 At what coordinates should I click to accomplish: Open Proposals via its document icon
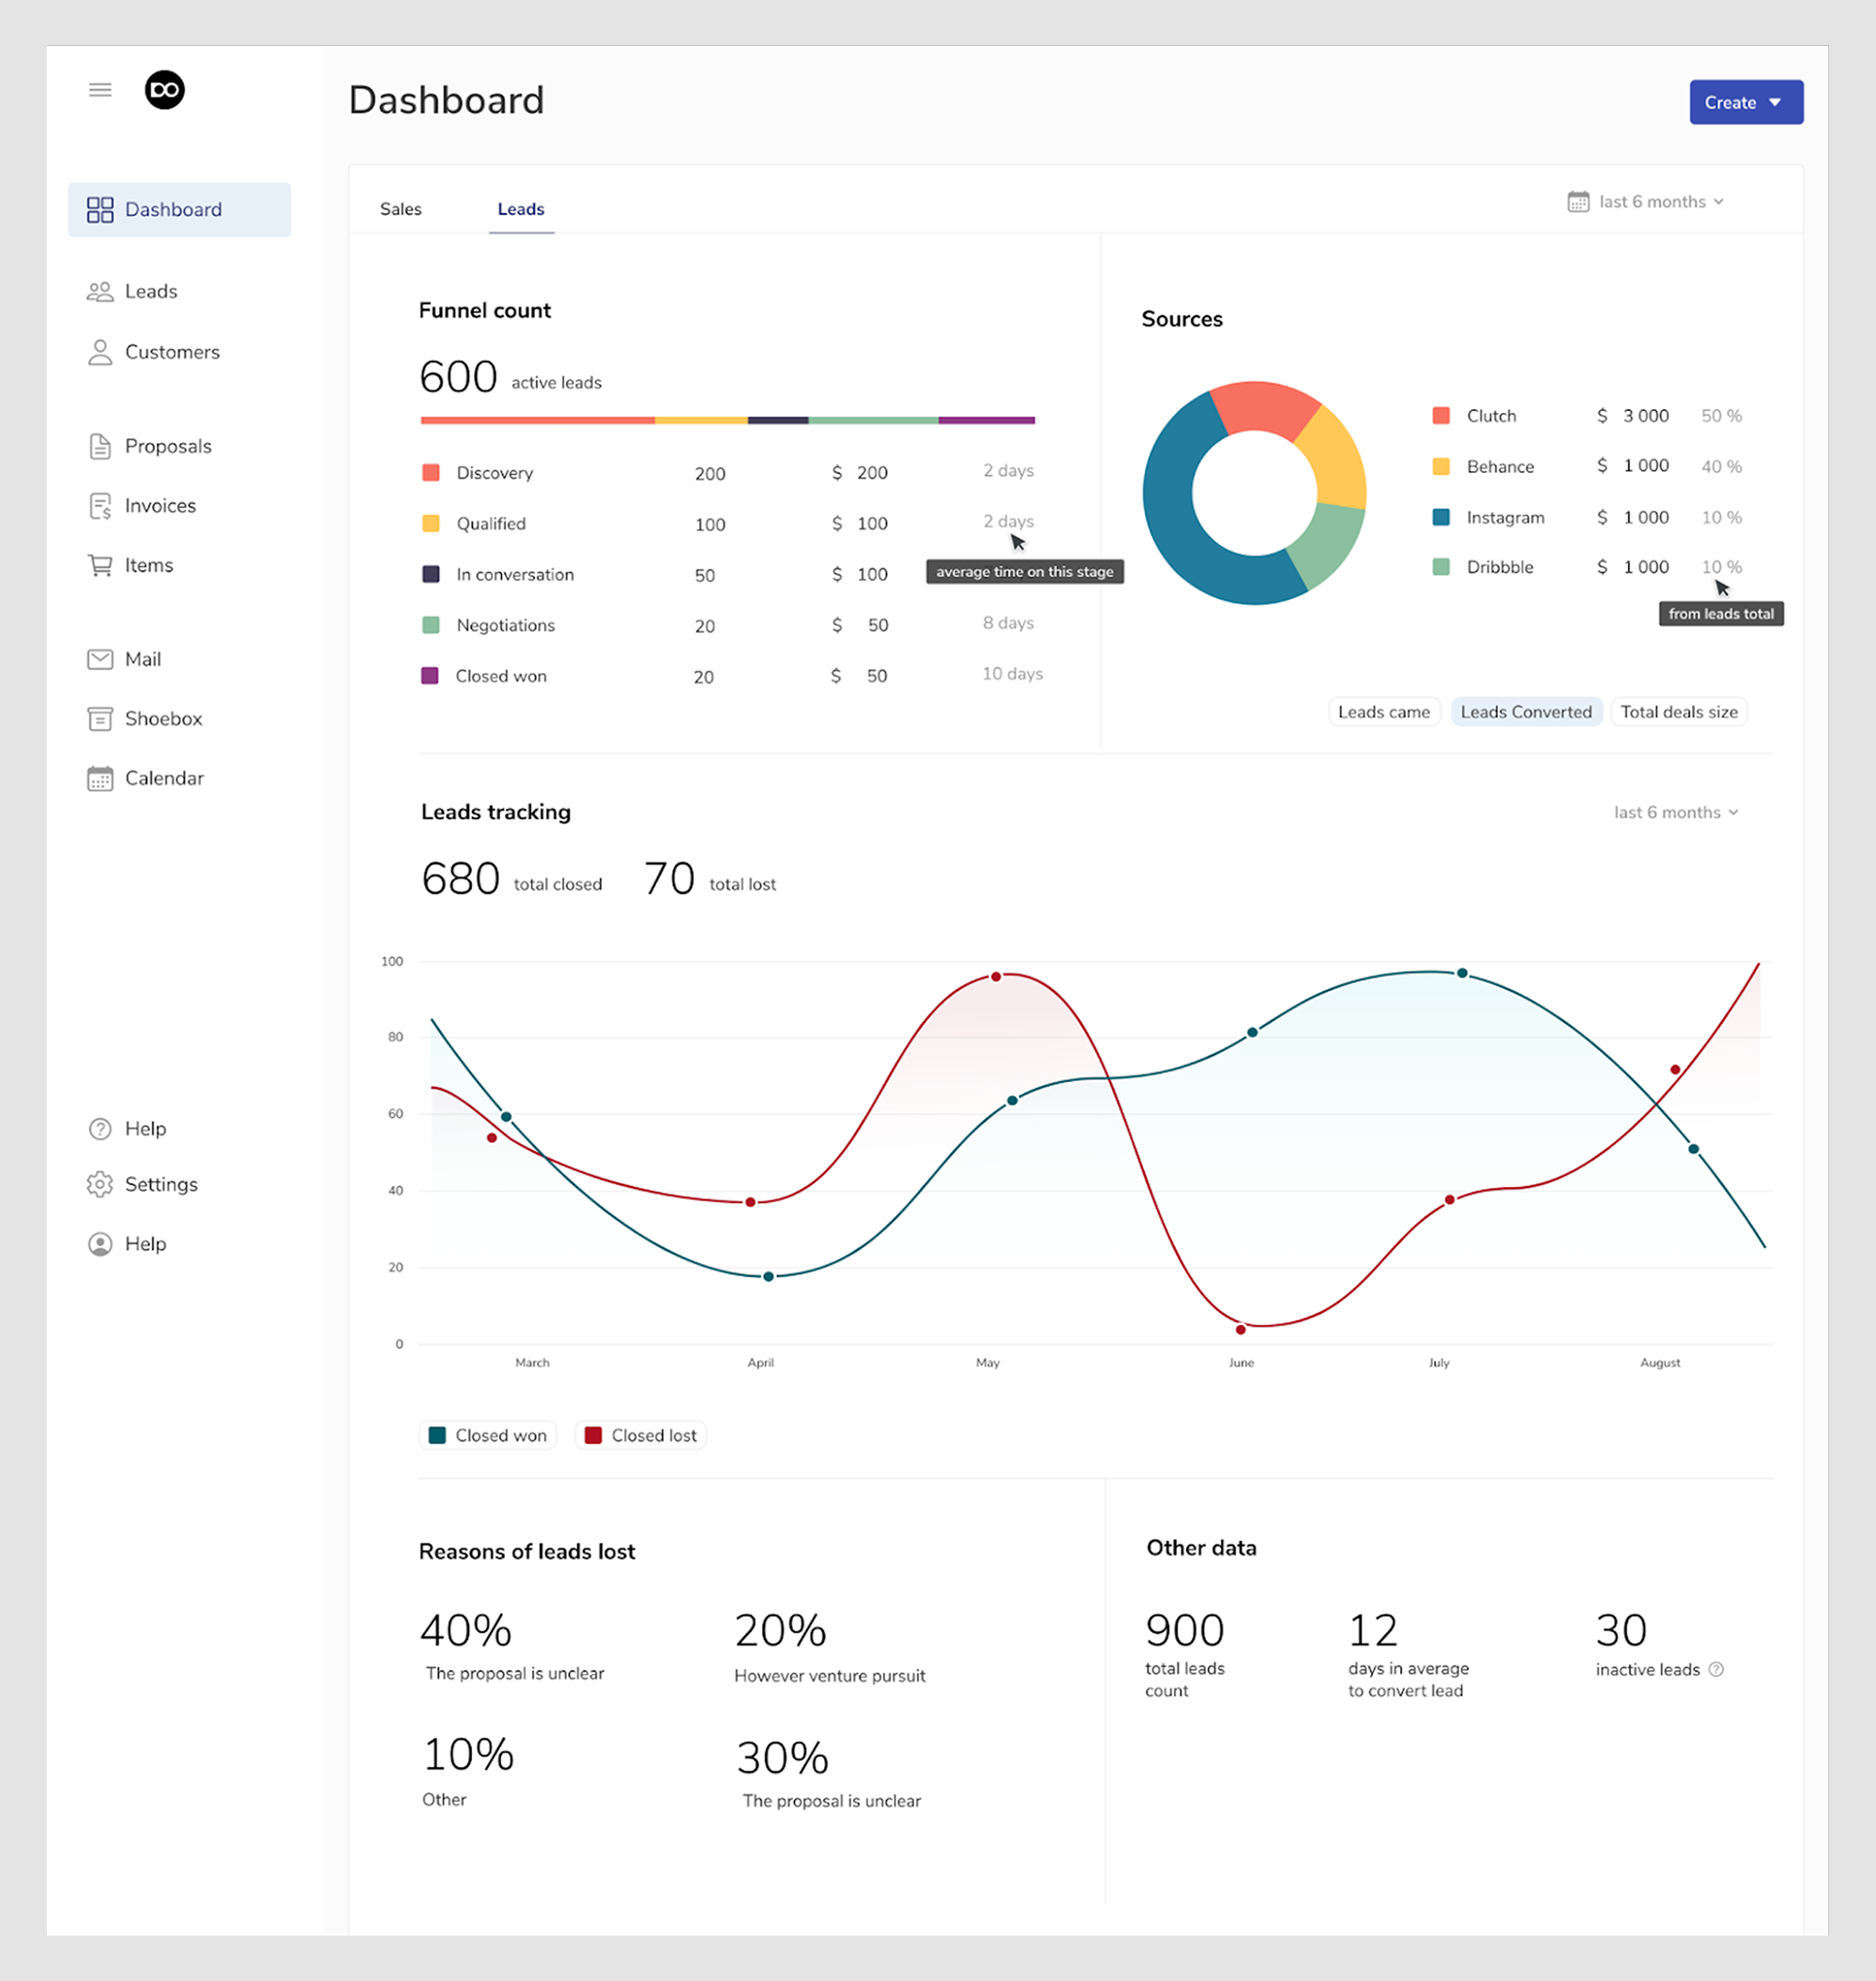tap(100, 446)
